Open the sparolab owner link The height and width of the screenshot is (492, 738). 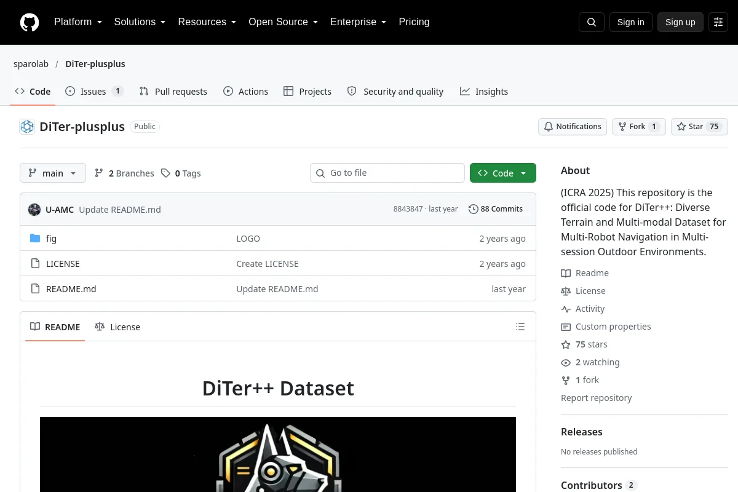(x=31, y=64)
